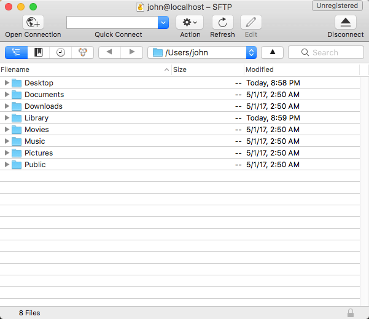This screenshot has height=319, width=369.
Task: Click the Unregistered button
Action: click(337, 6)
